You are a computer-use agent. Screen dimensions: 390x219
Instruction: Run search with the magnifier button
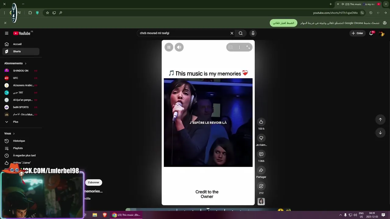point(241,33)
